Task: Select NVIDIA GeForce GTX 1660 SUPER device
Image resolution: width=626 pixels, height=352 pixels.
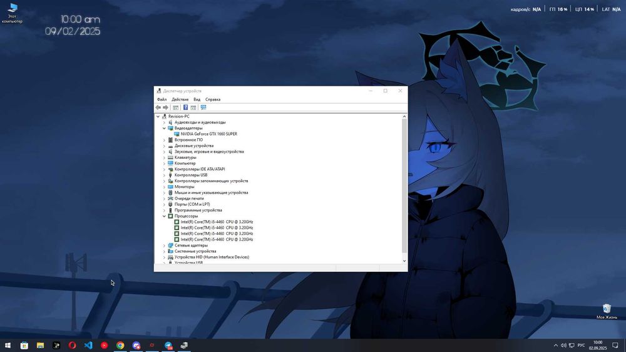Action: click(x=209, y=134)
